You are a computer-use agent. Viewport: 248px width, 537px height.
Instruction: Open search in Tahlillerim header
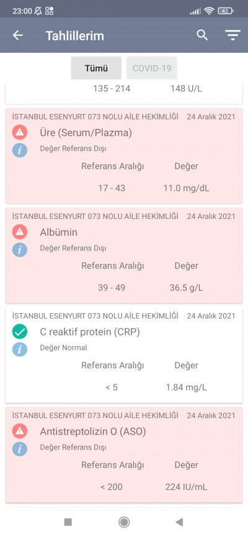coord(202,35)
